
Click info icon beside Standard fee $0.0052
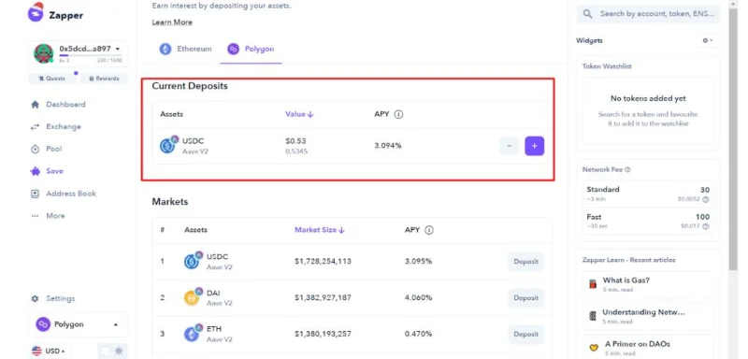[706, 199]
